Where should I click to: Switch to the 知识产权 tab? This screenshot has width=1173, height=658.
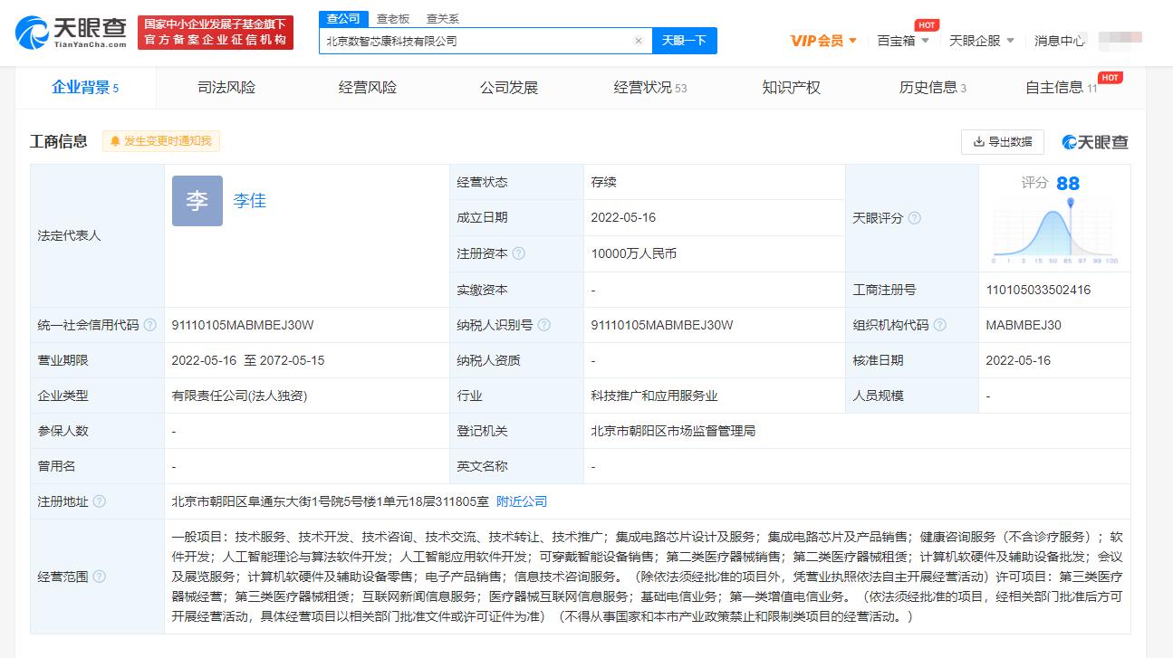[792, 88]
